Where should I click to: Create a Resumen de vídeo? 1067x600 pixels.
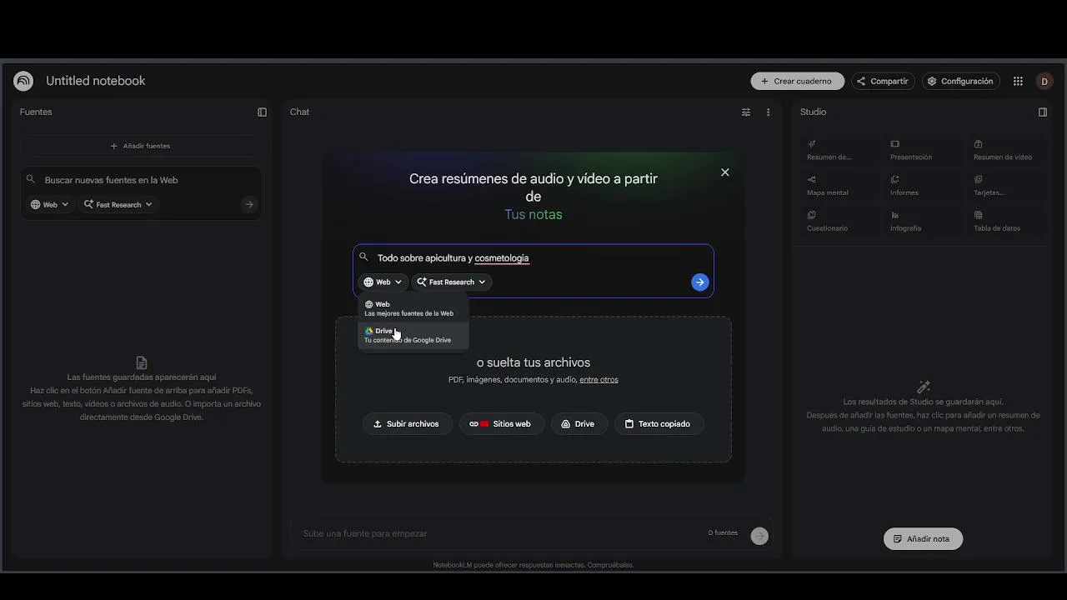coord(1004,150)
